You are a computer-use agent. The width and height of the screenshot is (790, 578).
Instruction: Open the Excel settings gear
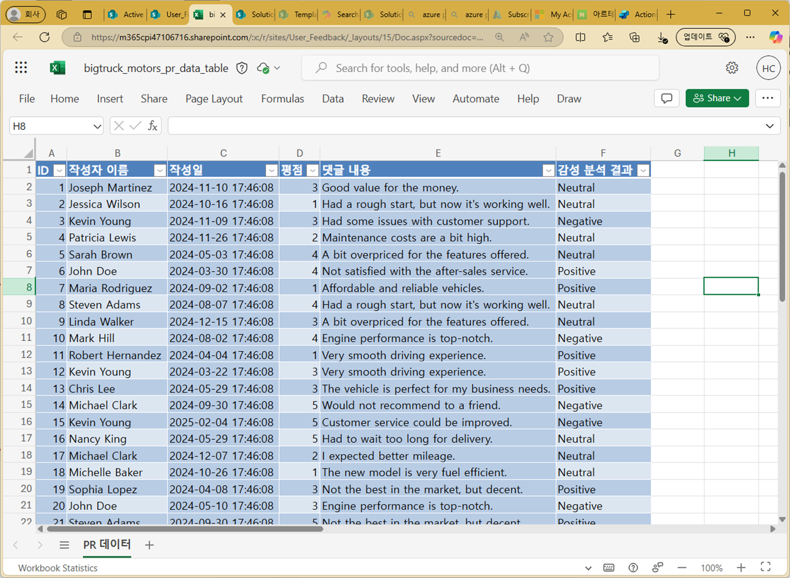tap(732, 68)
